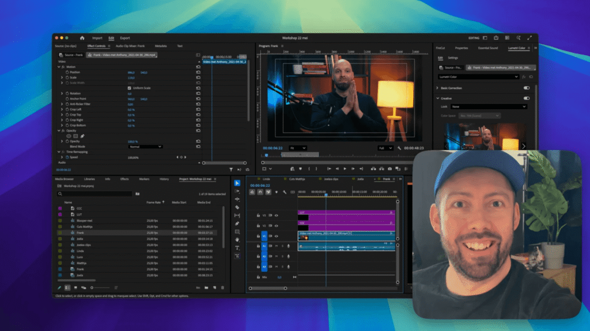Click the New Bin icon in Project panel

pyautogui.click(x=206, y=288)
